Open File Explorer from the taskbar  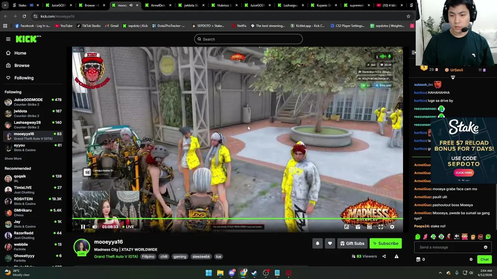[220, 273]
